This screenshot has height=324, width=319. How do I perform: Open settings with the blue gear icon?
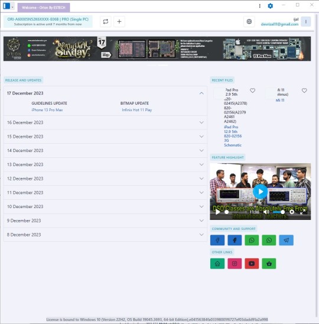(270, 6)
